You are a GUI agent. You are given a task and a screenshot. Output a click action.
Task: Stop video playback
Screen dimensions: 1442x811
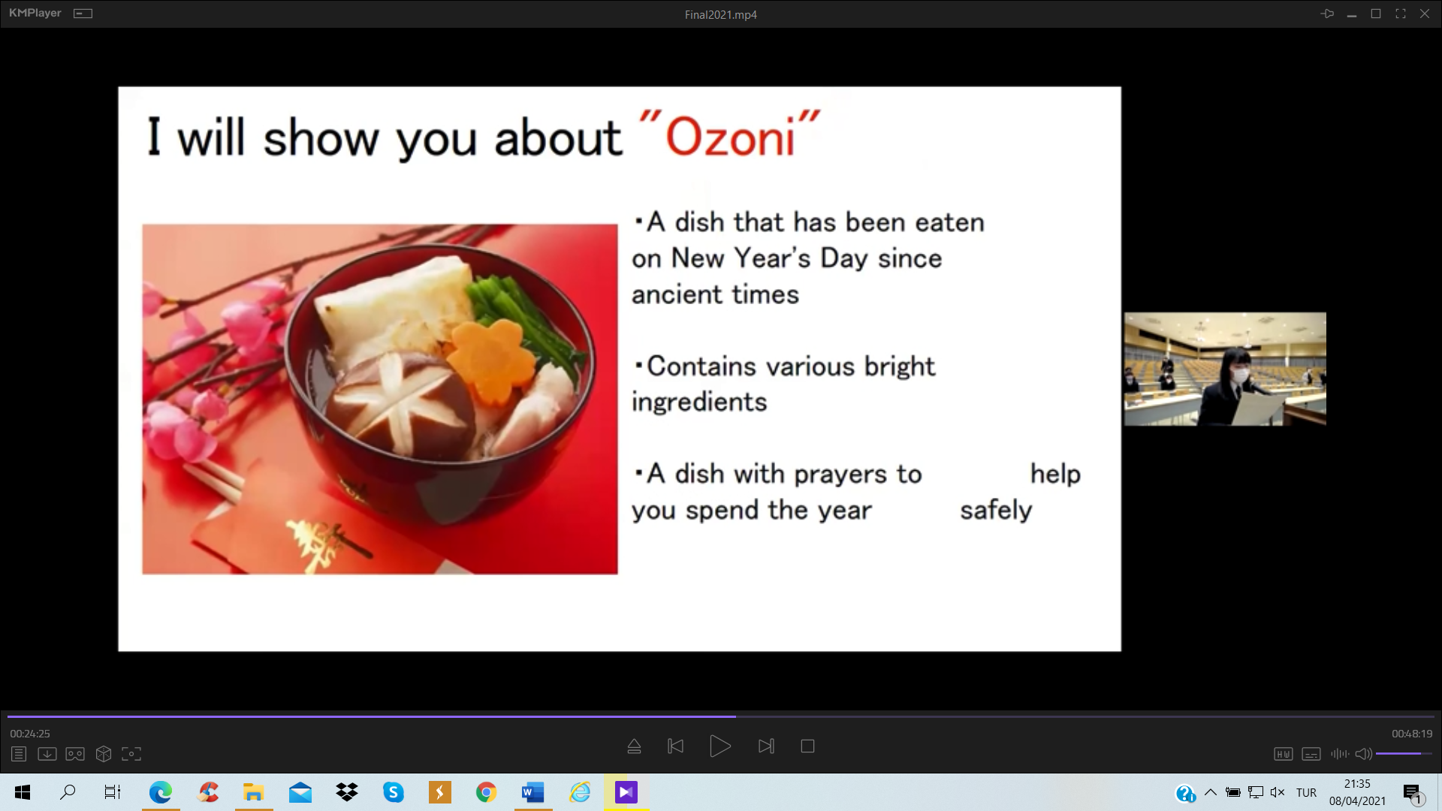[807, 746]
